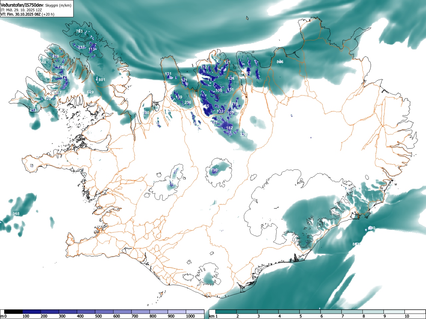
Task: Select the map value 163
Action: pyautogui.click(x=214, y=123)
